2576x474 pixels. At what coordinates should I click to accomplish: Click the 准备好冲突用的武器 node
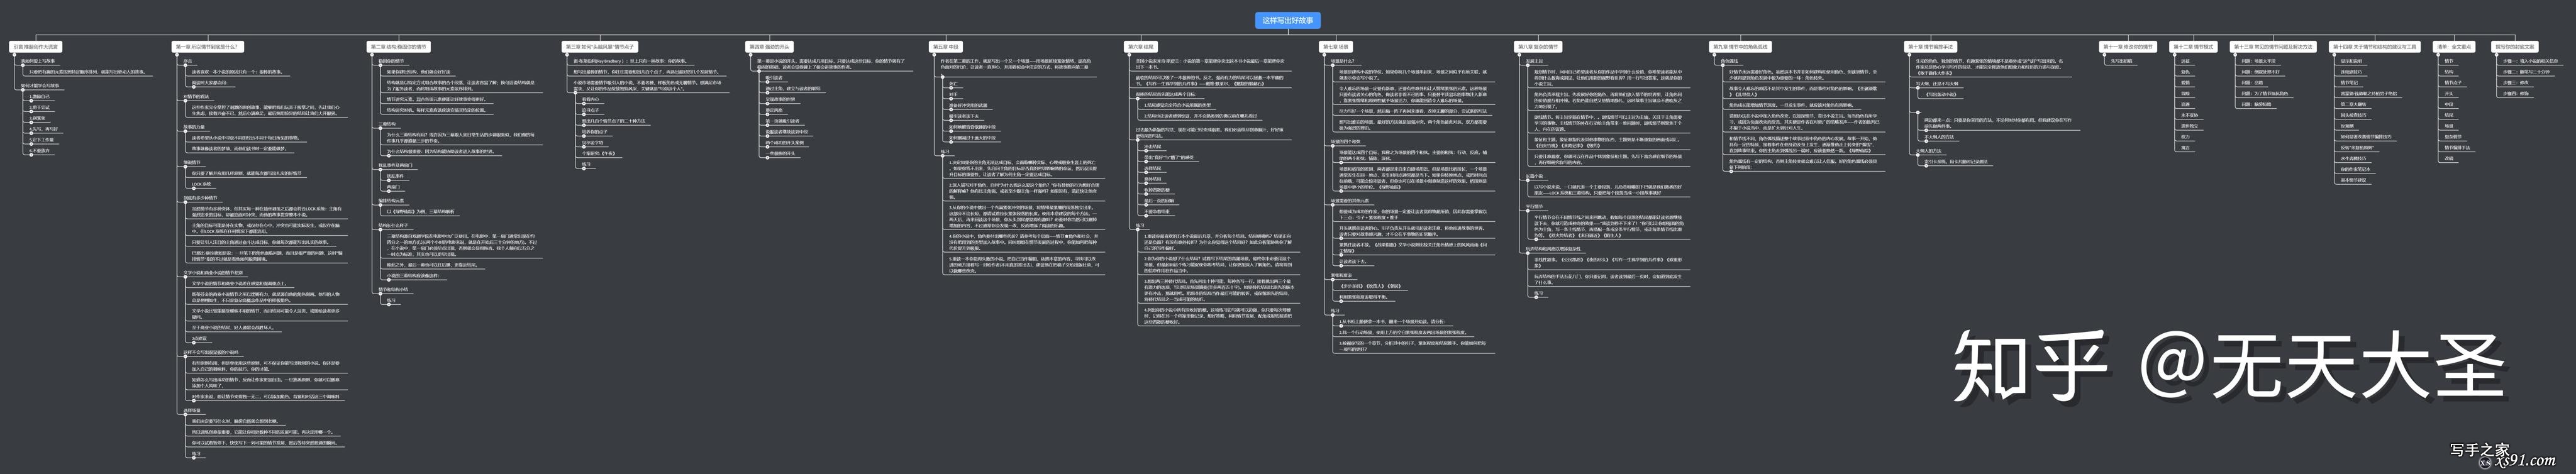coord(968,105)
